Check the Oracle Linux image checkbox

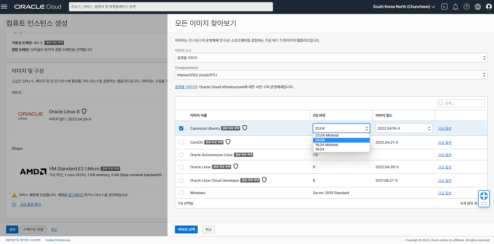[x=181, y=167]
